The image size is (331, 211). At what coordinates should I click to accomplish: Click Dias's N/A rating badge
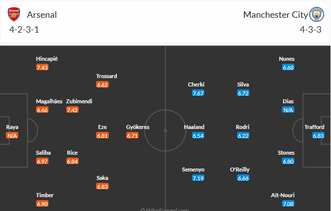pyautogui.click(x=288, y=110)
